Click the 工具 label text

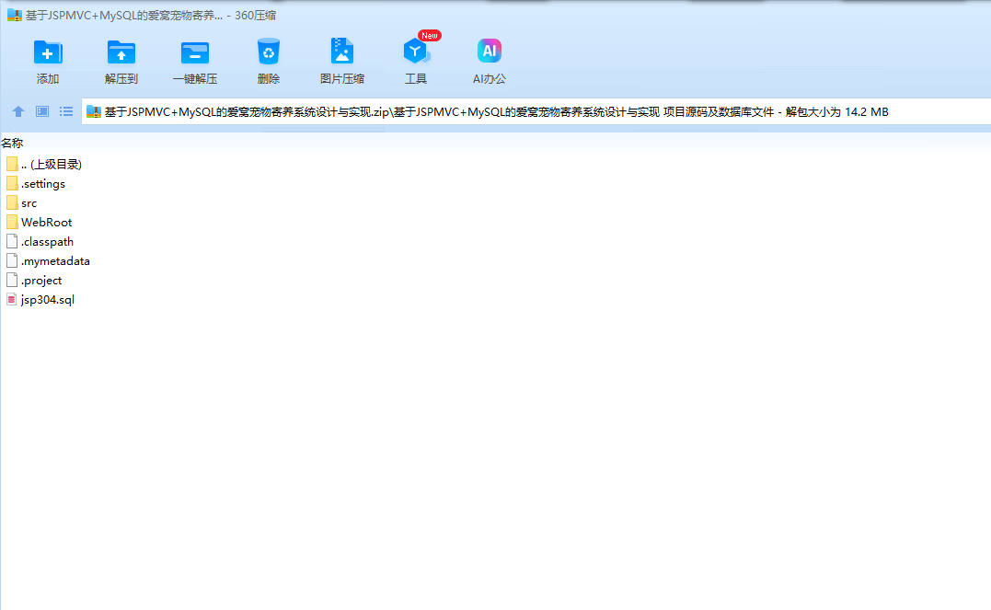416,79
